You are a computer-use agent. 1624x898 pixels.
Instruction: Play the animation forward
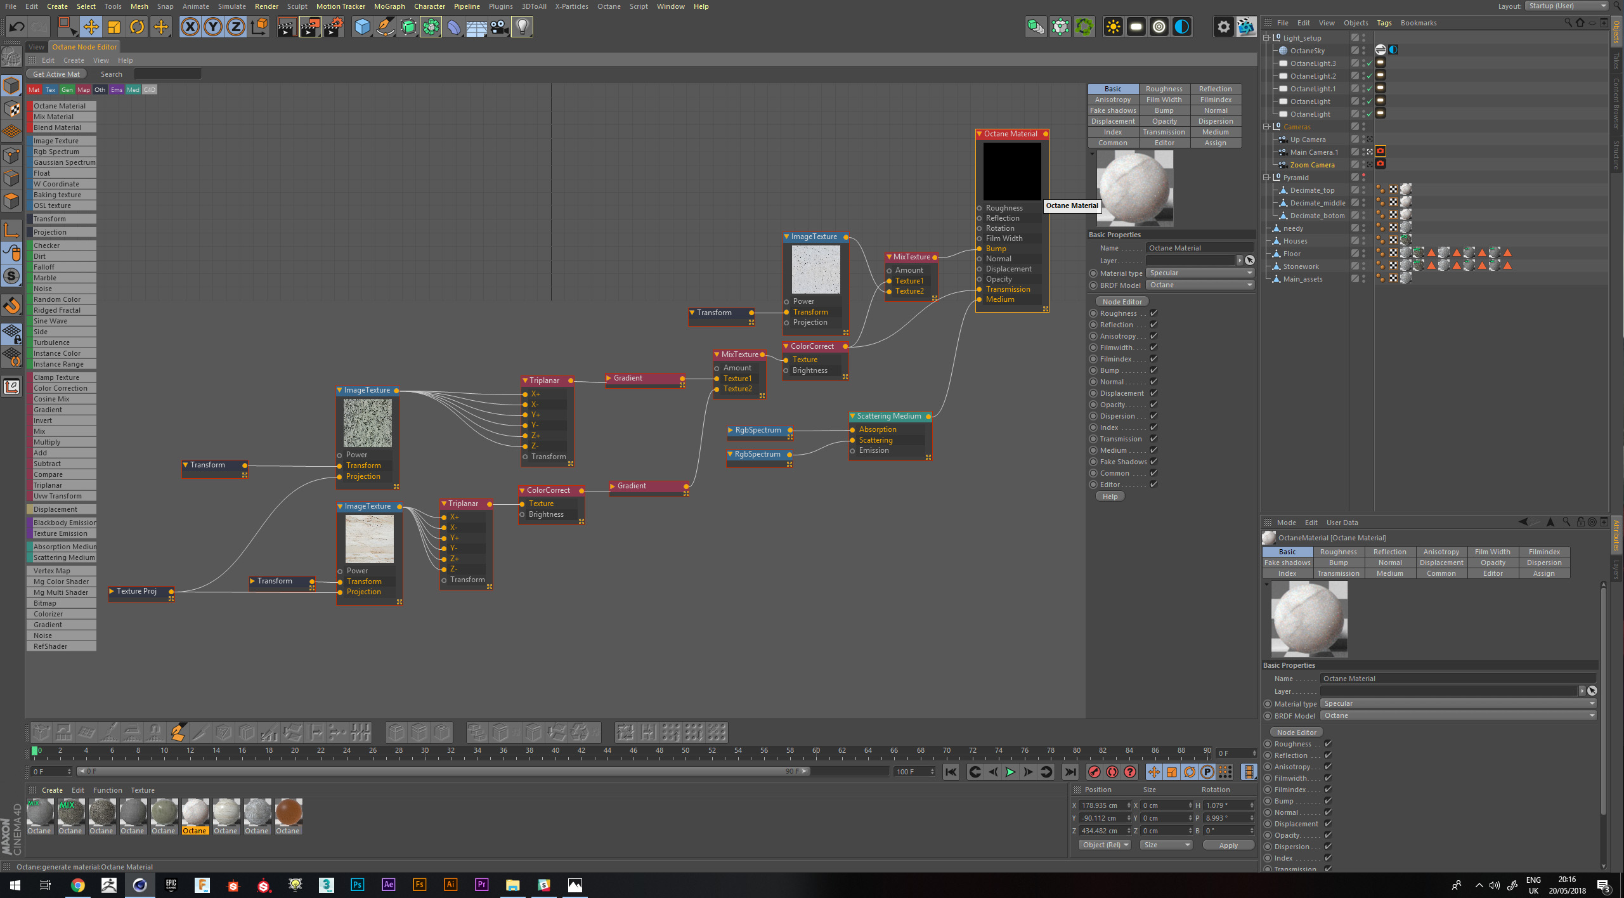pyautogui.click(x=1010, y=772)
